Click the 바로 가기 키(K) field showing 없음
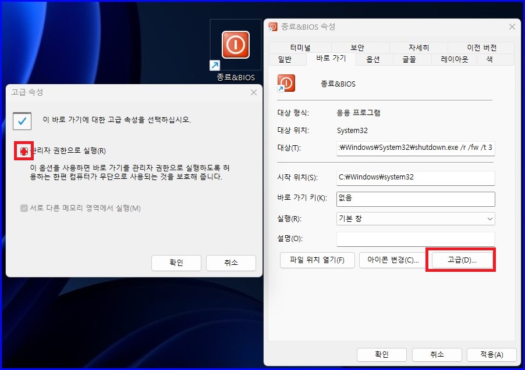525x370 pixels. click(x=416, y=199)
